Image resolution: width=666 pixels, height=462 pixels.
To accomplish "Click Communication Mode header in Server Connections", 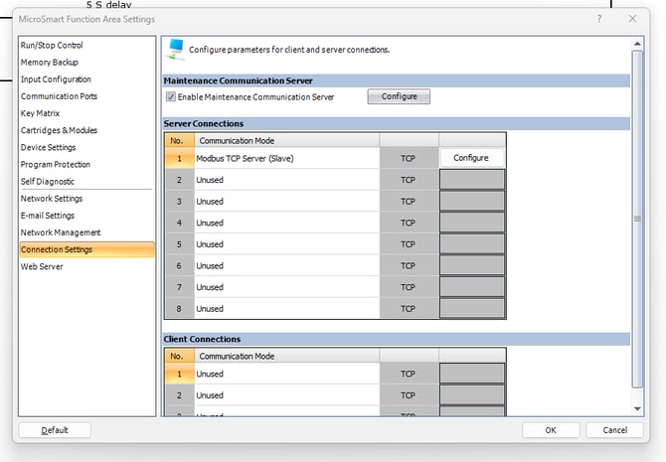I will 286,140.
